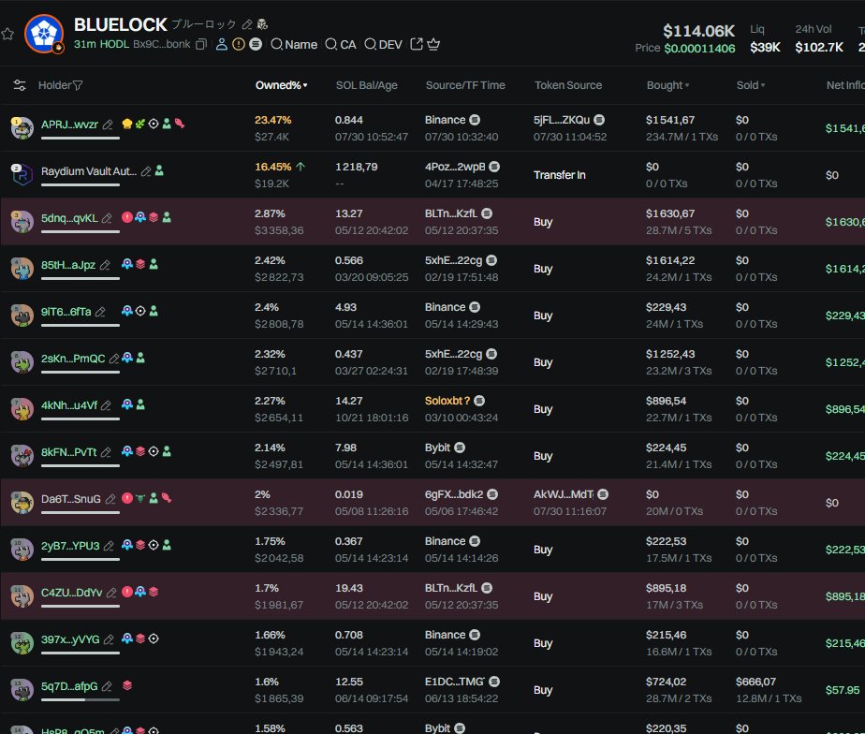This screenshot has width=865, height=734.
Task: Click the red stack icon on 5q7D...afpG row
Action: tap(127, 685)
